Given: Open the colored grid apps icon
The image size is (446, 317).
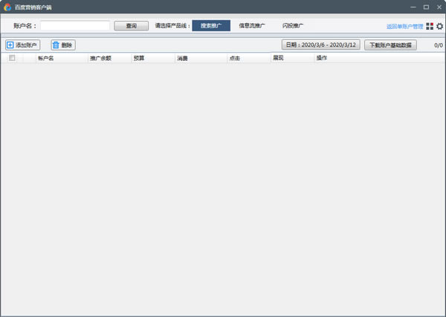Looking at the screenshot, I should coord(430,26).
